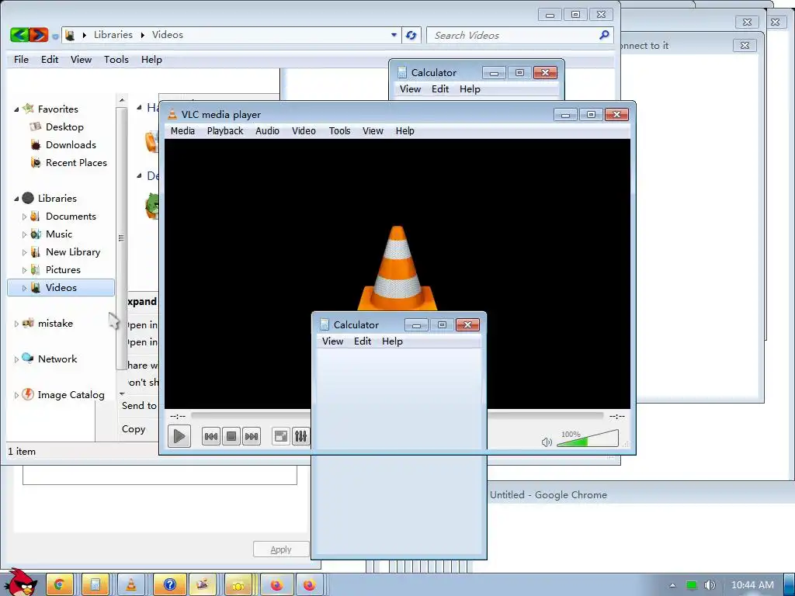Viewport: 795px width, 596px height.
Task: Click the Downloads folder icon in Favorites
Action: tap(36, 145)
